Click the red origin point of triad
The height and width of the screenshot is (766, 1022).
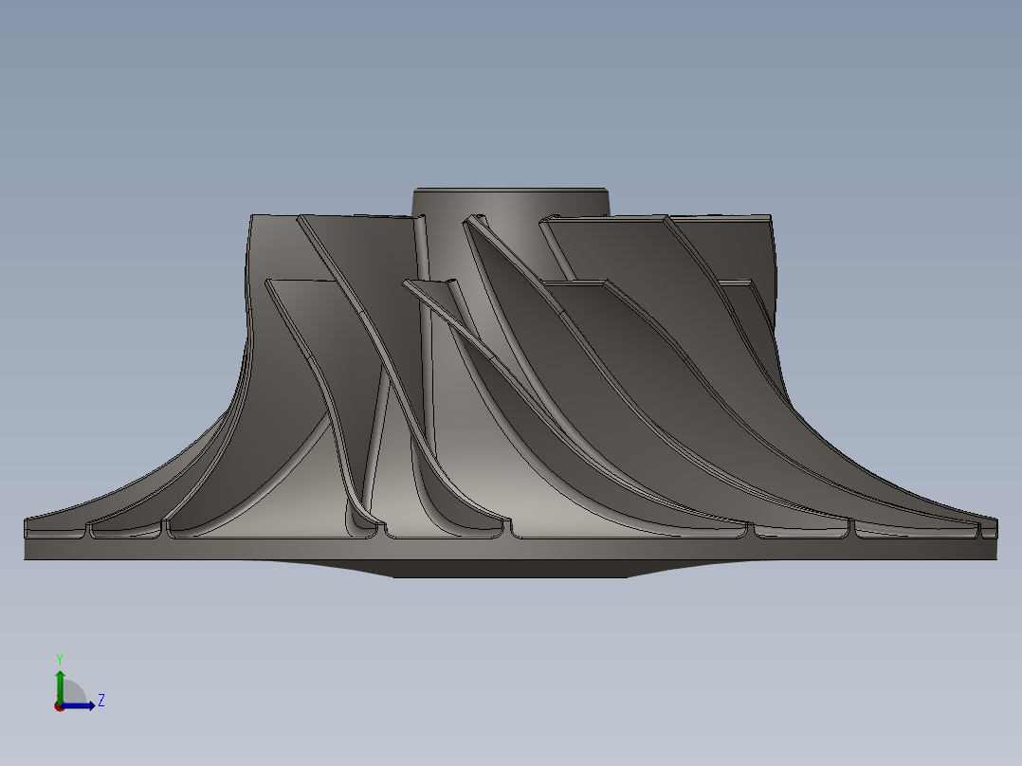click(59, 706)
